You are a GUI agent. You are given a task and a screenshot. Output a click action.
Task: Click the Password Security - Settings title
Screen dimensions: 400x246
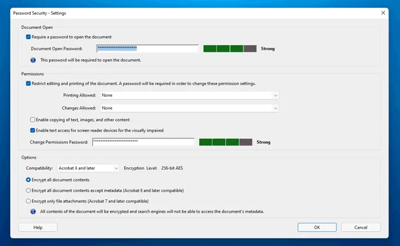40,13
